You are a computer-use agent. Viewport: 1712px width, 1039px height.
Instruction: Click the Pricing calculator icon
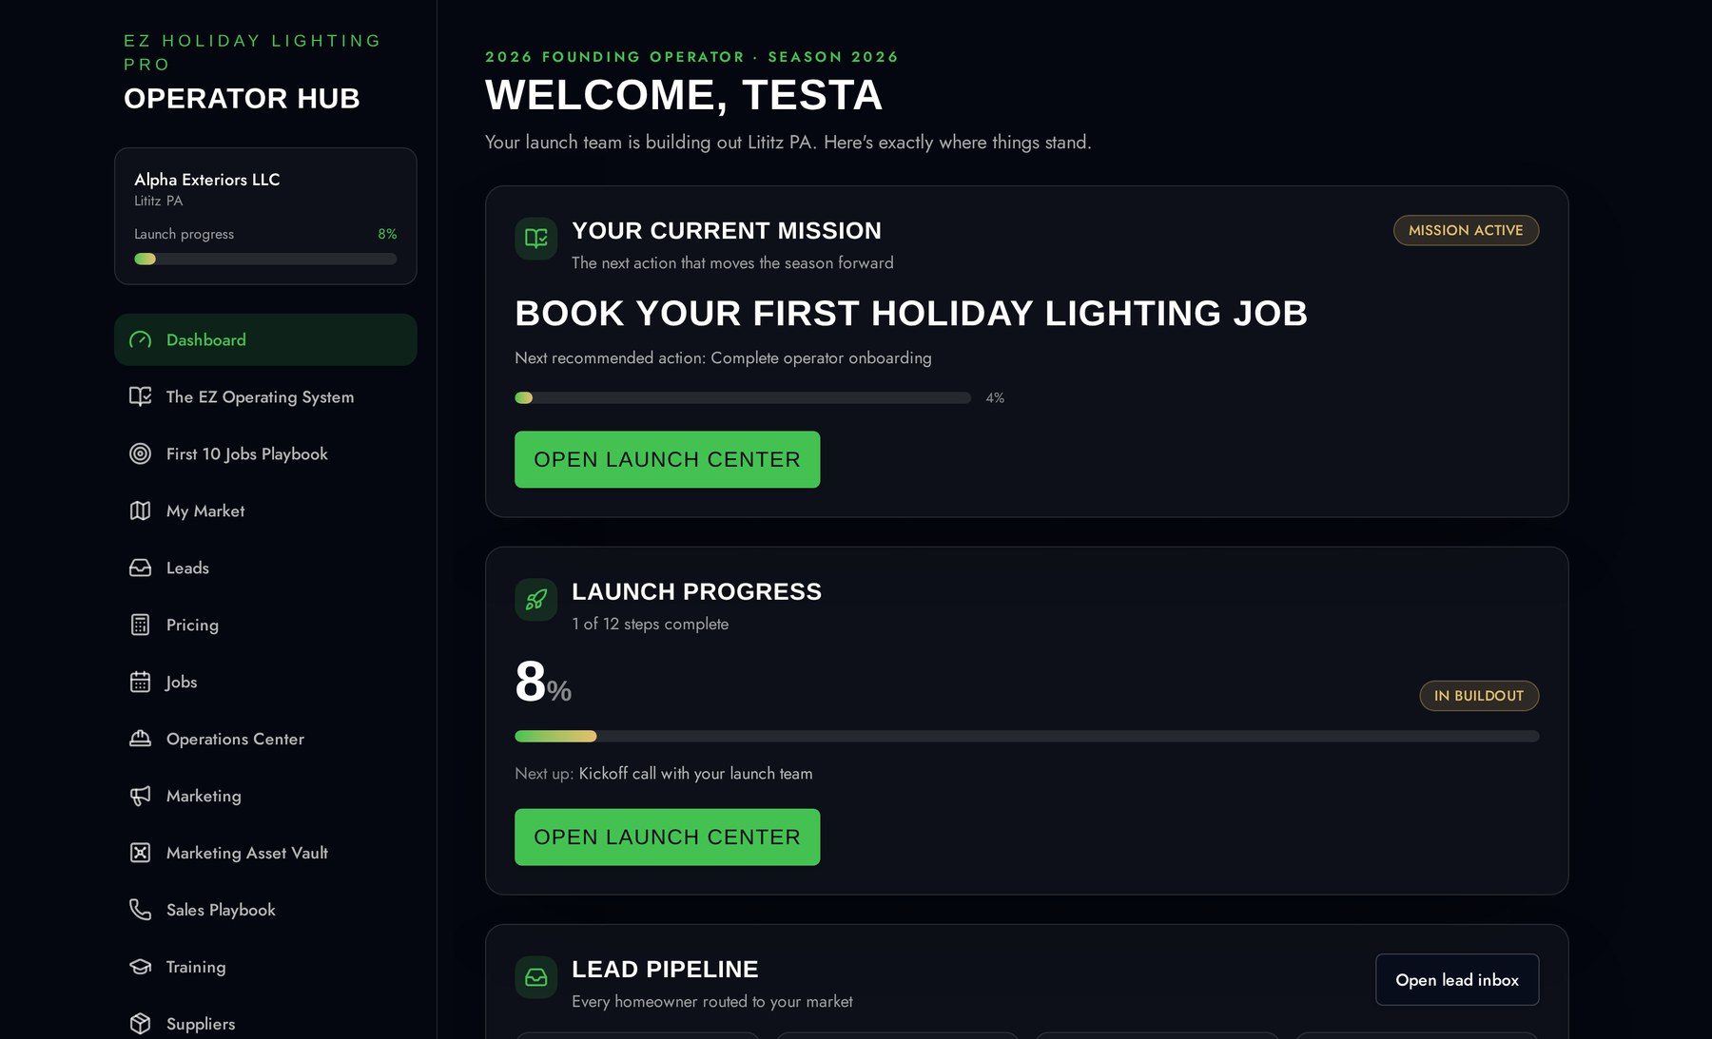click(141, 625)
